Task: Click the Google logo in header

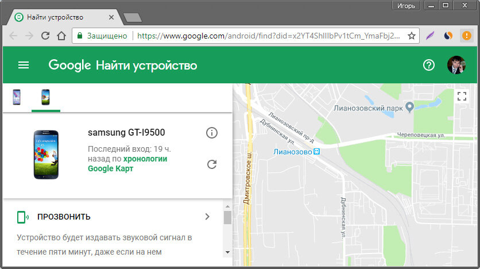Action: click(69, 66)
